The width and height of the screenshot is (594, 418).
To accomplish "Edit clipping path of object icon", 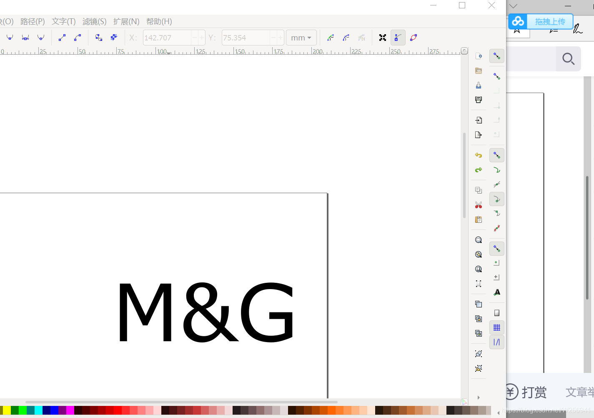I will (x=331, y=38).
